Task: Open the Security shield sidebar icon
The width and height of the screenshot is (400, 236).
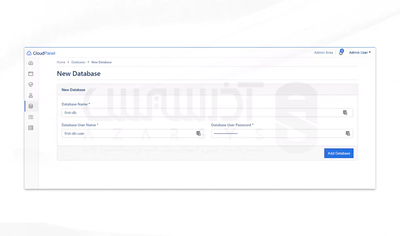Action: [x=31, y=85]
